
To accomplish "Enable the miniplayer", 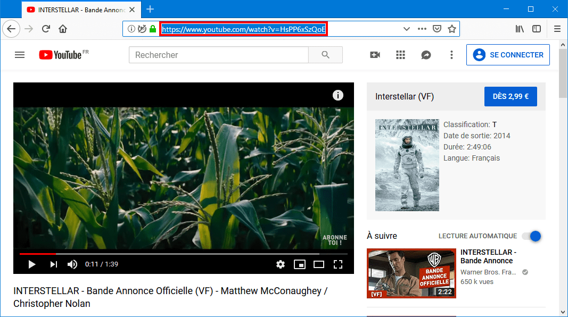I will [300, 264].
